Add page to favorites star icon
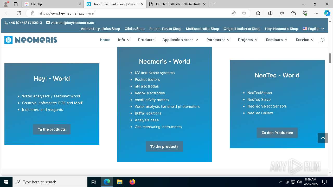333x187 pixels. point(244,13)
